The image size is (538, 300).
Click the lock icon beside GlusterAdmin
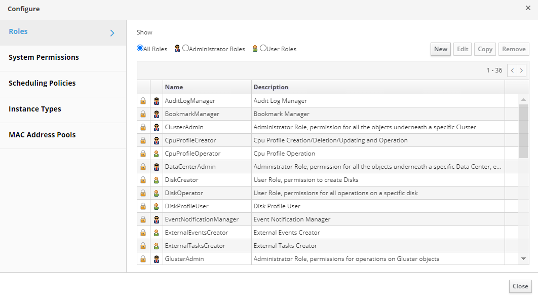pyautogui.click(x=143, y=259)
